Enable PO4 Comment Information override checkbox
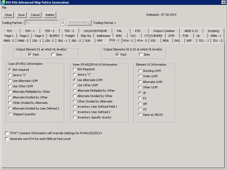The image size is (227, 170). click(x=7, y=133)
